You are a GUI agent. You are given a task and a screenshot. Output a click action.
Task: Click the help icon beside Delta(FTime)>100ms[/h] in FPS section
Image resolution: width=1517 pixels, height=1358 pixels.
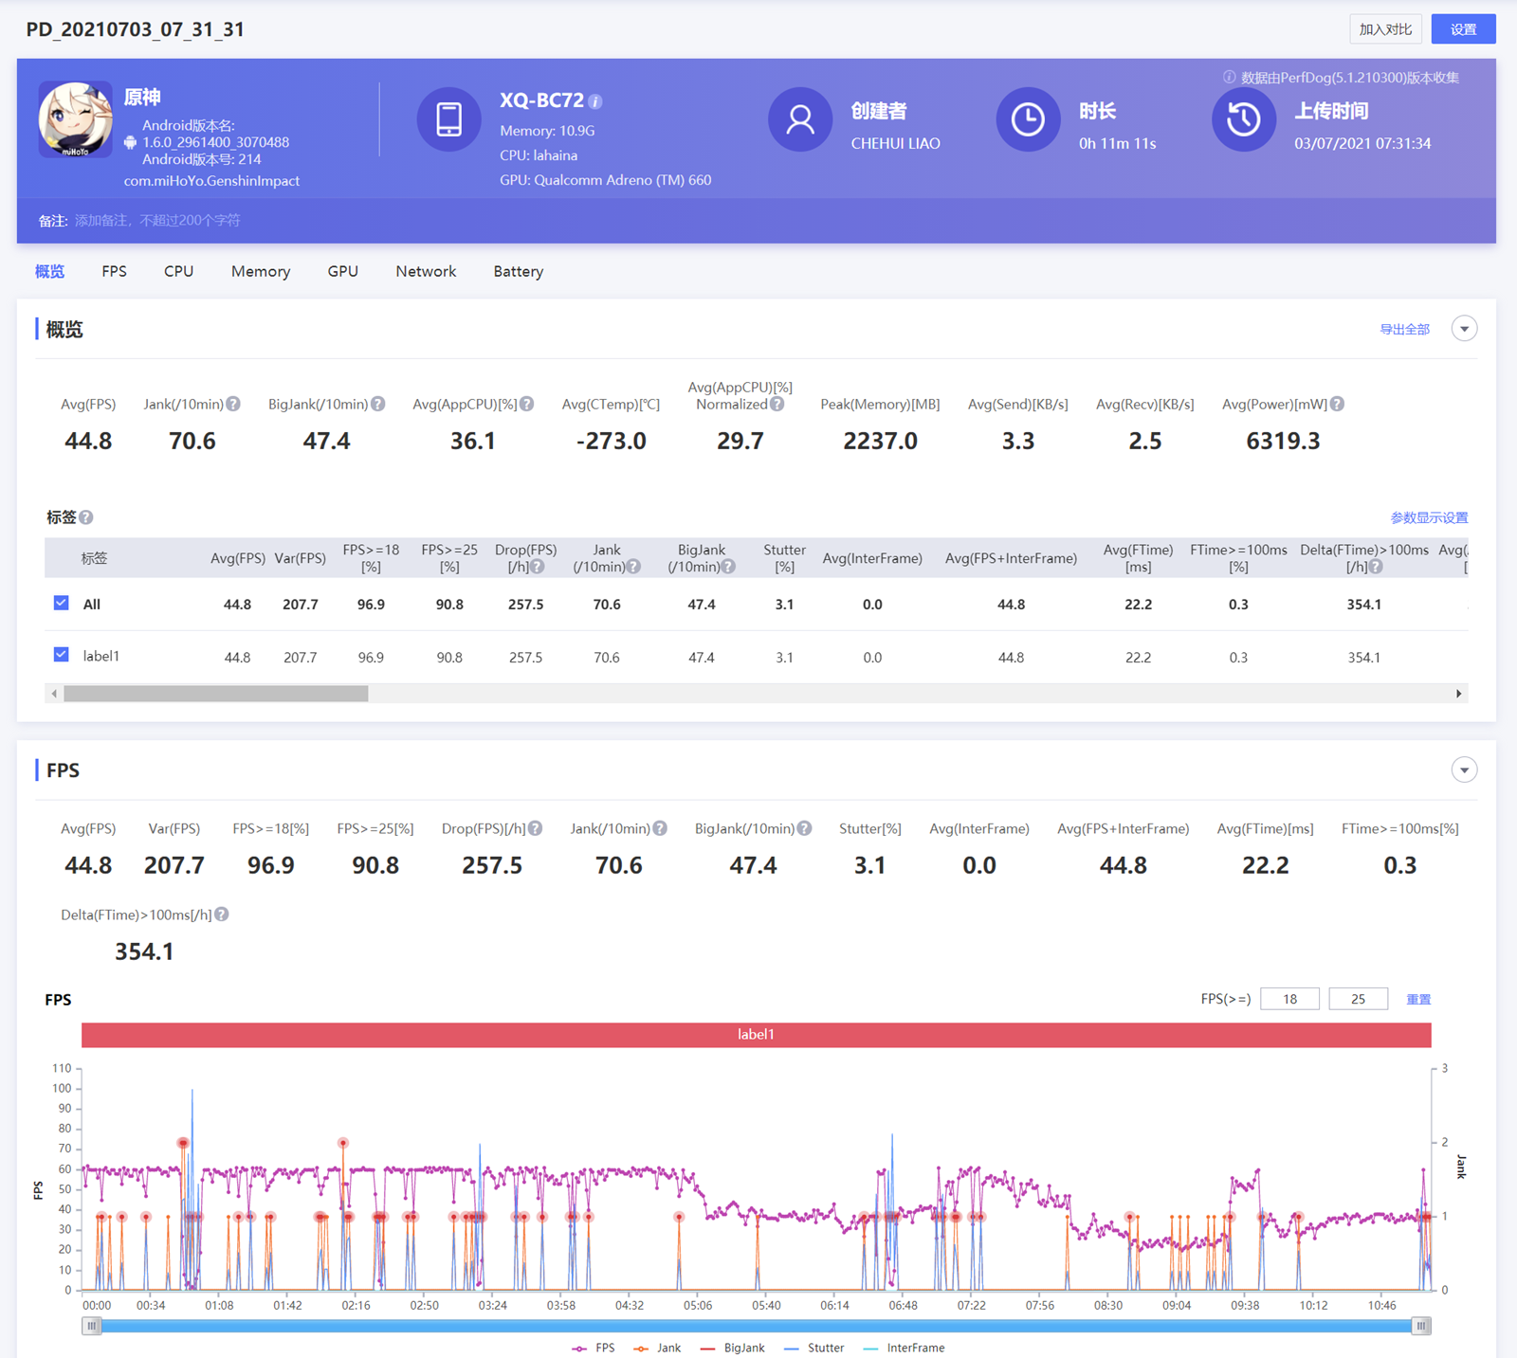pyautogui.click(x=222, y=914)
